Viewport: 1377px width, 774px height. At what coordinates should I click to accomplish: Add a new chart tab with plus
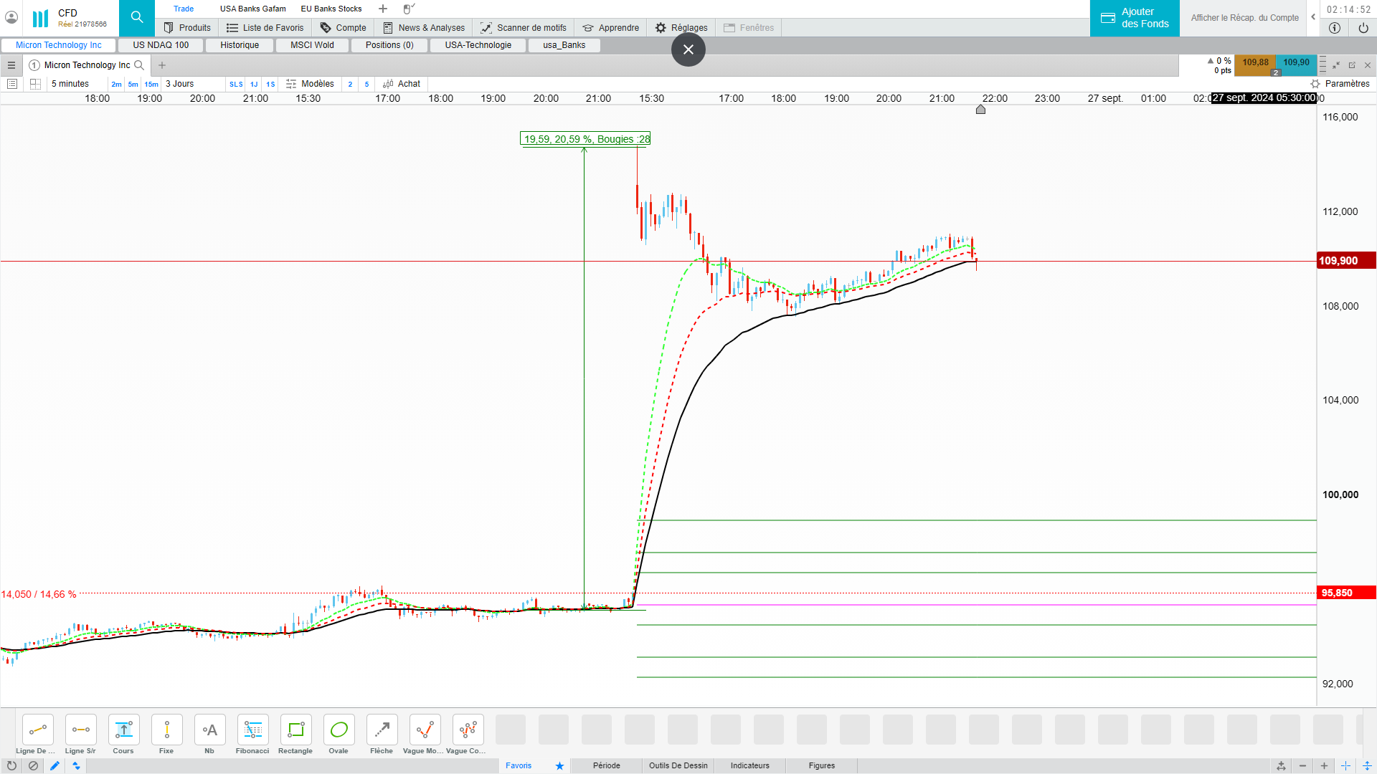point(162,65)
